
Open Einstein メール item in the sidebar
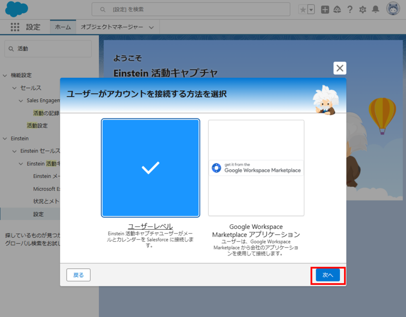(46, 176)
